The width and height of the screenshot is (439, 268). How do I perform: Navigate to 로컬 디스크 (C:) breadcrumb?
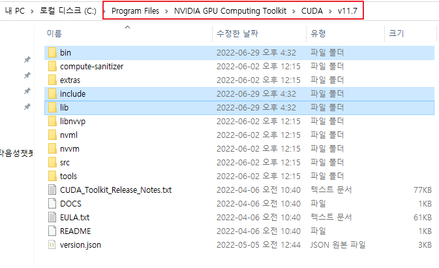click(68, 11)
